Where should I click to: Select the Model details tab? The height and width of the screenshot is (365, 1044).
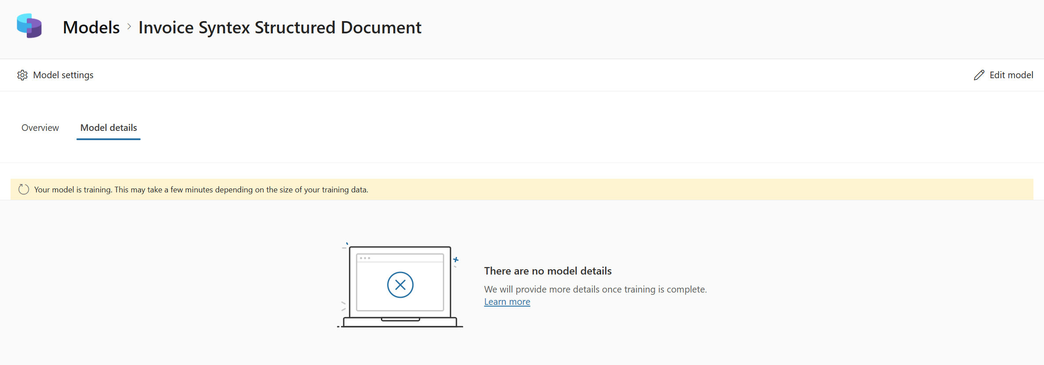pyautogui.click(x=109, y=128)
